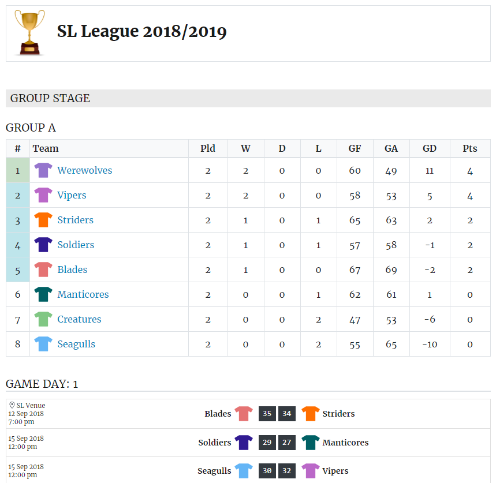Click the Creatures green jersey icon
Image resolution: width=496 pixels, height=483 pixels.
click(43, 319)
